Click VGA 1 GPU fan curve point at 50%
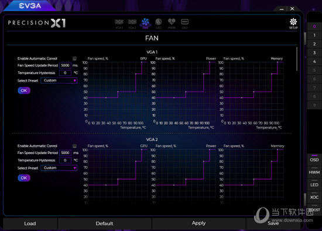The width and height of the screenshot is (322, 231). tap(118, 92)
